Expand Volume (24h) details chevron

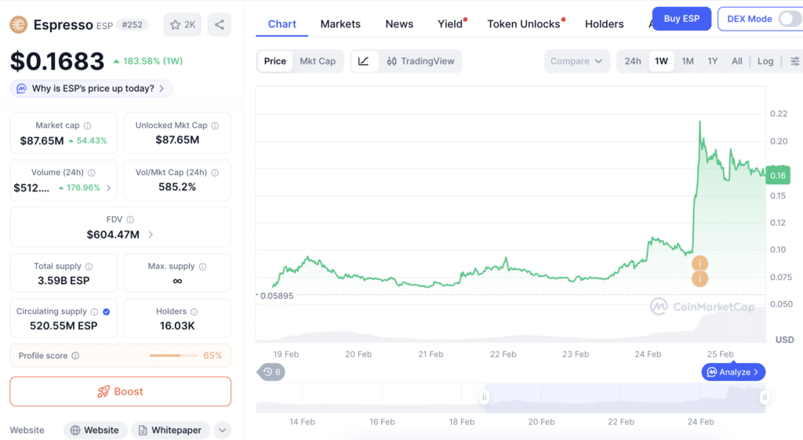tap(108, 188)
